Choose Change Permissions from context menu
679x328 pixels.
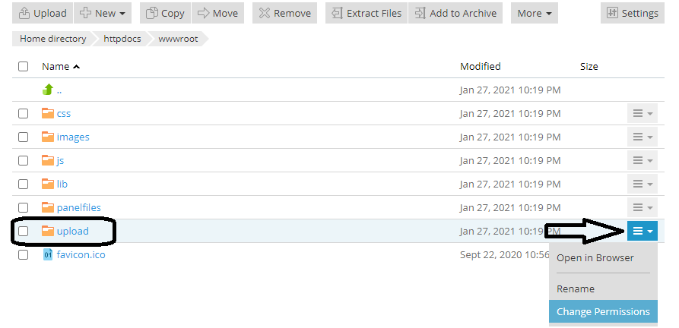(603, 311)
